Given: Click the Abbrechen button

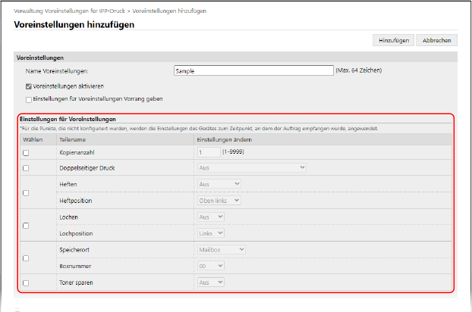Looking at the screenshot, I should (436, 40).
